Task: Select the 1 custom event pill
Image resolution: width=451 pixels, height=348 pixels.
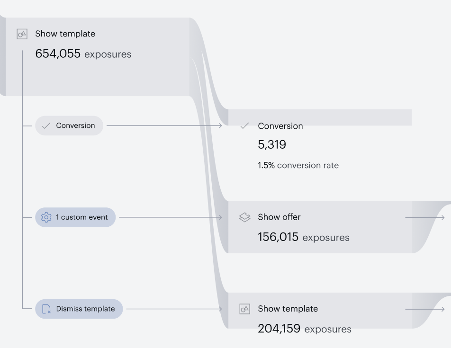Action: 75,217
